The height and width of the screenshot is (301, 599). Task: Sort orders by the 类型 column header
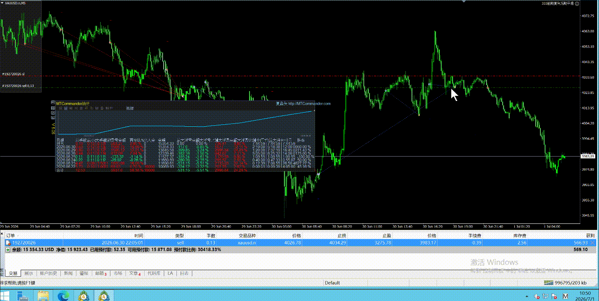(179, 236)
